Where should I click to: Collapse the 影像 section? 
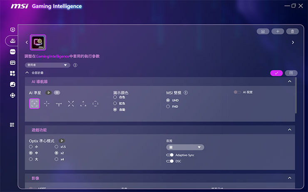tap(290, 178)
